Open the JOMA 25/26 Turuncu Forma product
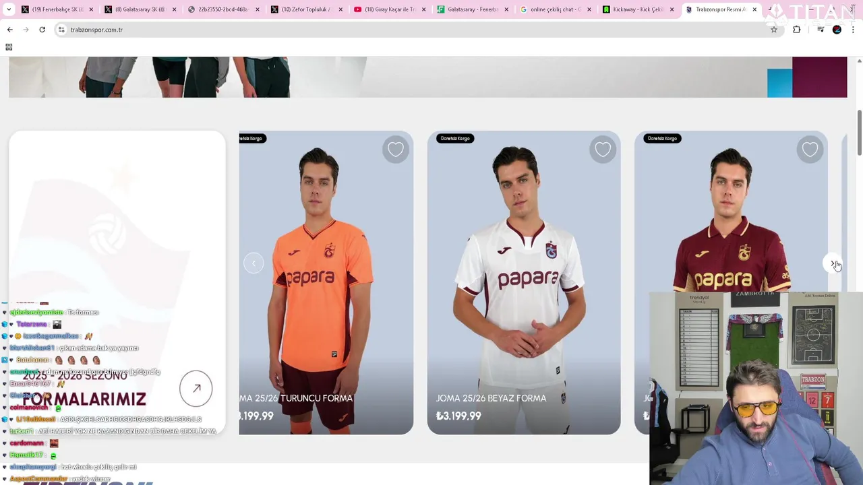 296,398
